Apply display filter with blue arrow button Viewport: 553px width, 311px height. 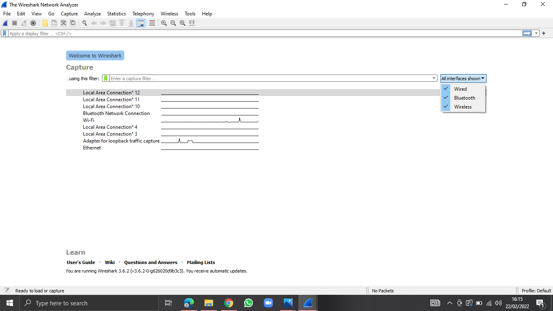[x=527, y=33]
